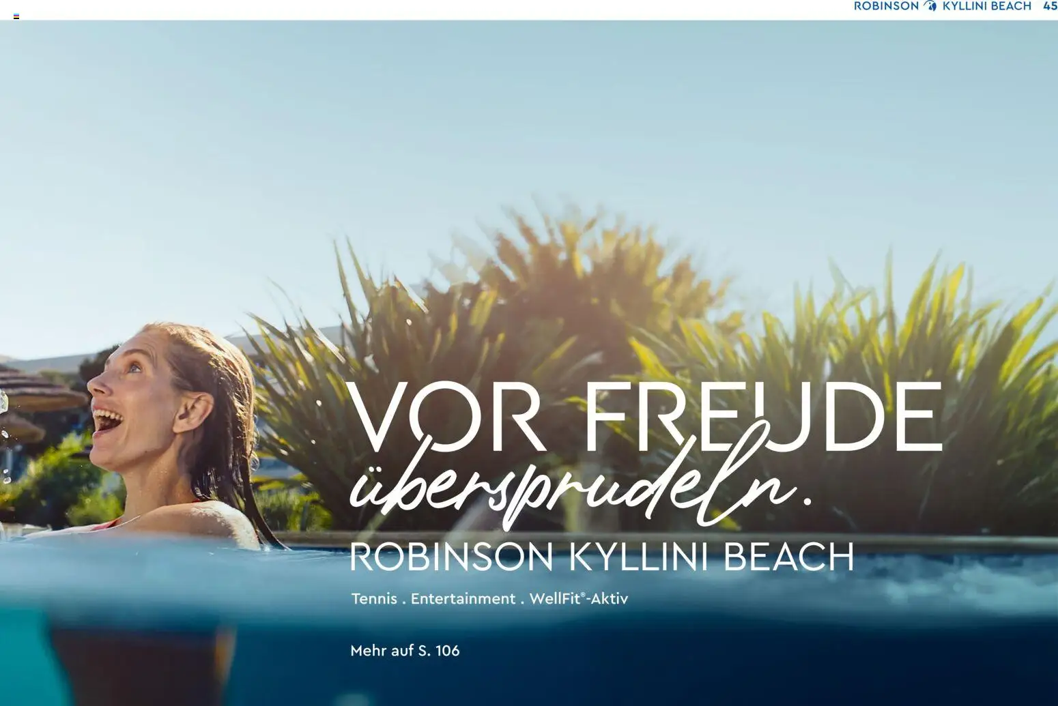Select the 'Tennis' label
The height and width of the screenshot is (706, 1058).
(374, 599)
